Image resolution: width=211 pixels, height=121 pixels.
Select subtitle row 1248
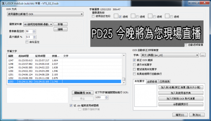(64, 64)
